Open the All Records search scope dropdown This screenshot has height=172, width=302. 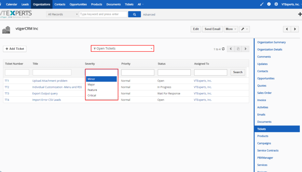pyautogui.click(x=63, y=14)
